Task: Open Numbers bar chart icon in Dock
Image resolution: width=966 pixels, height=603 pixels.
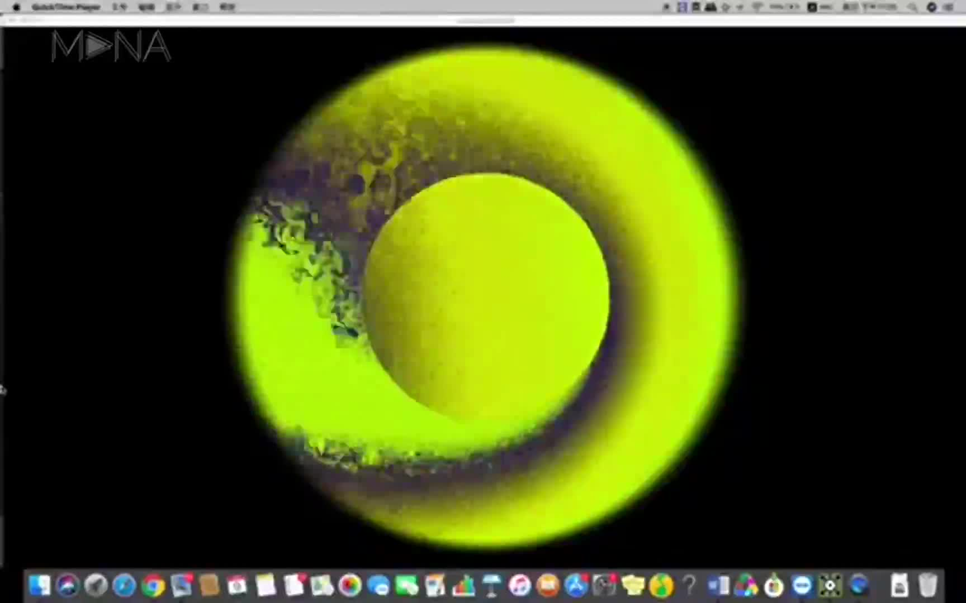Action: 463,586
